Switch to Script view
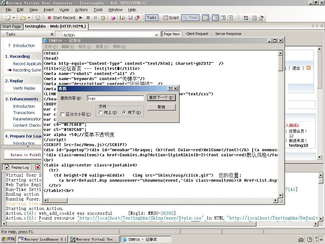The height and width of the screenshot is (244, 325). pyautogui.click(x=171, y=18)
